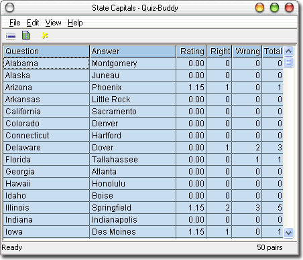Click the yellow star toolbar icon

tap(45, 35)
